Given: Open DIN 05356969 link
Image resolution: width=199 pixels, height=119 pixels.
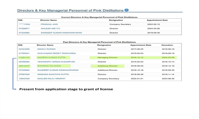Looking at the screenshot, I should [x=24, y=62].
